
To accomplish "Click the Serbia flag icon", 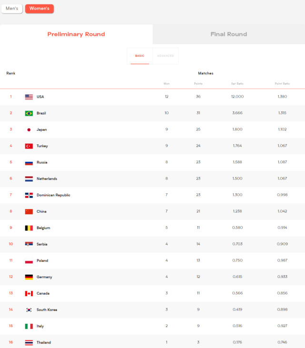I will tap(29, 244).
